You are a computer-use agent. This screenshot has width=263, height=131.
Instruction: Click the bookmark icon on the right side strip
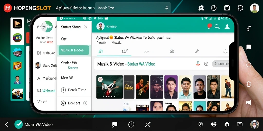(x=249, y=47)
